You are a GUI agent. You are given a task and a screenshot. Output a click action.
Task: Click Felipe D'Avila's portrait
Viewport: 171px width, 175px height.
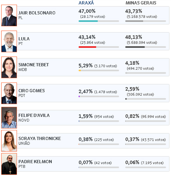tap(9, 118)
